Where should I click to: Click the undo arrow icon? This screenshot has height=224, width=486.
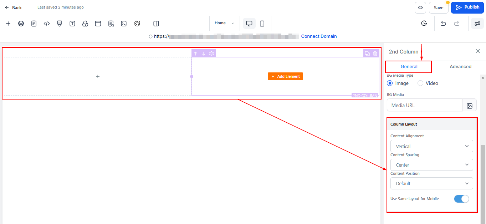pos(443,24)
